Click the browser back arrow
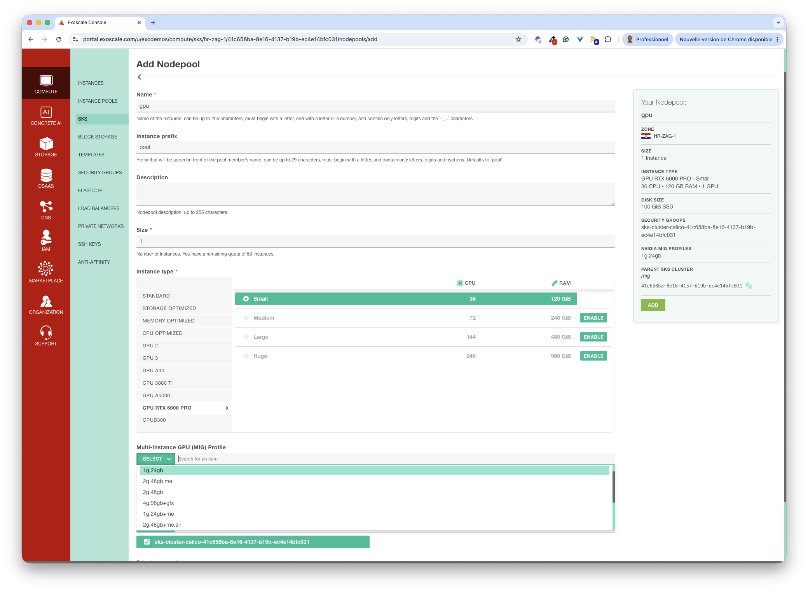808x592 pixels. click(x=31, y=39)
